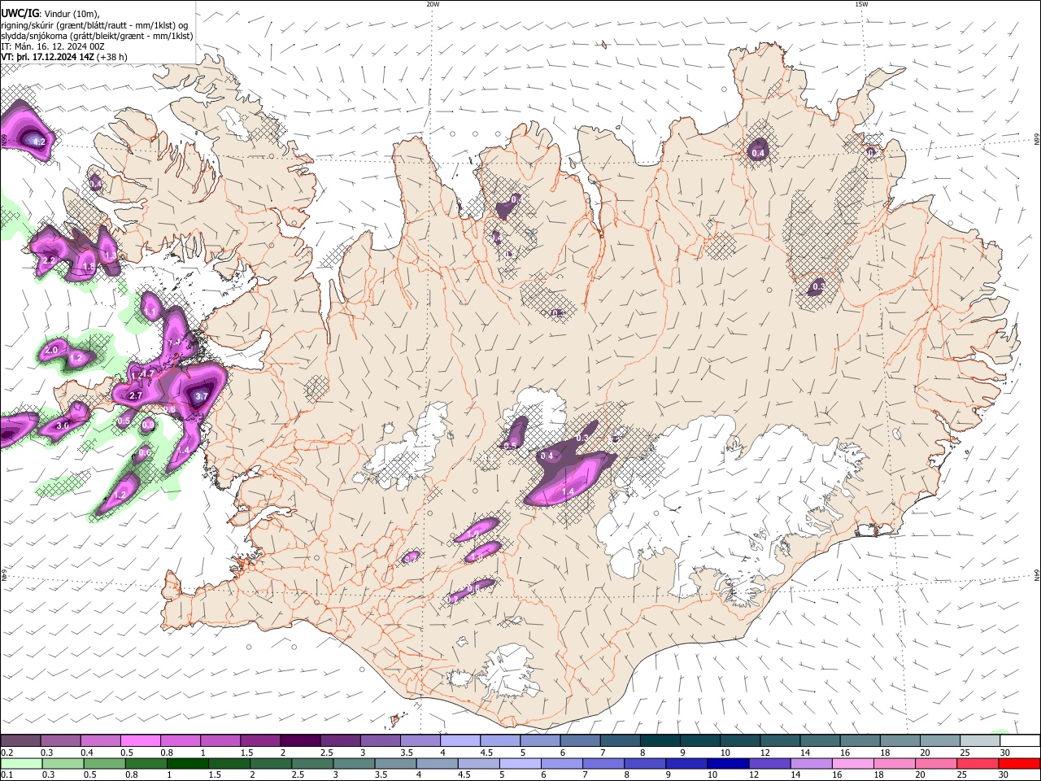Click the 'VT: þri. 17.12.2024 14Z' valid time
1041x781 pixels.
point(47,57)
